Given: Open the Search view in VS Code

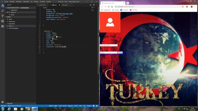Looking at the screenshot, I should coord(2,11).
